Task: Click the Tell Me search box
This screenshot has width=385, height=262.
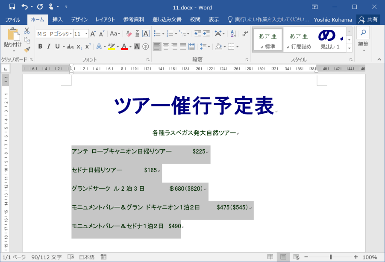Action: pos(269,20)
